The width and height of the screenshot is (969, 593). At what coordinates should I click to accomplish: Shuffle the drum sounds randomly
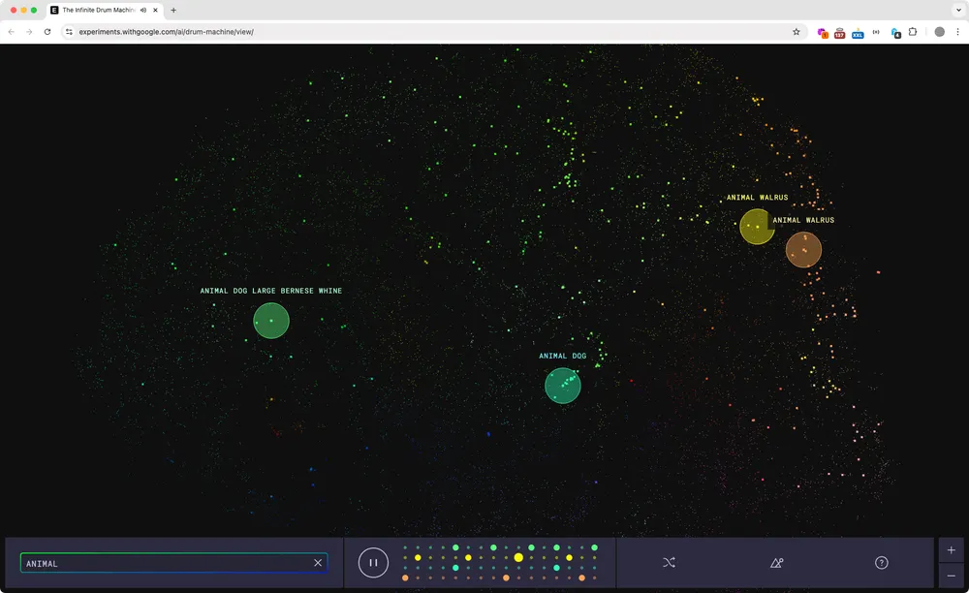669,563
